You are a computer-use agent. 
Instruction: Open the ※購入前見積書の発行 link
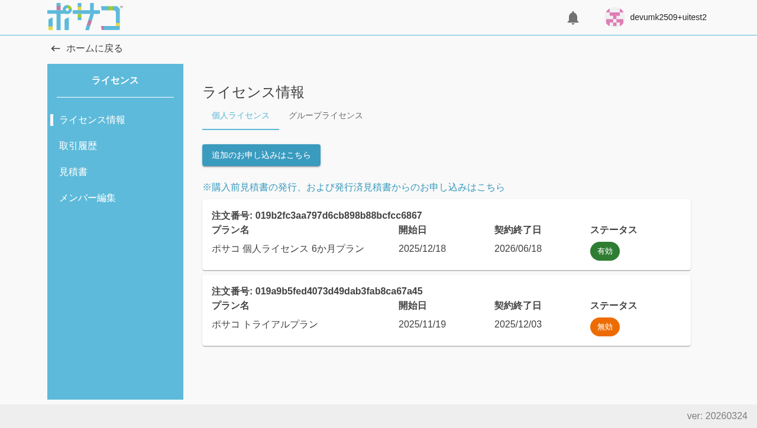(x=354, y=187)
